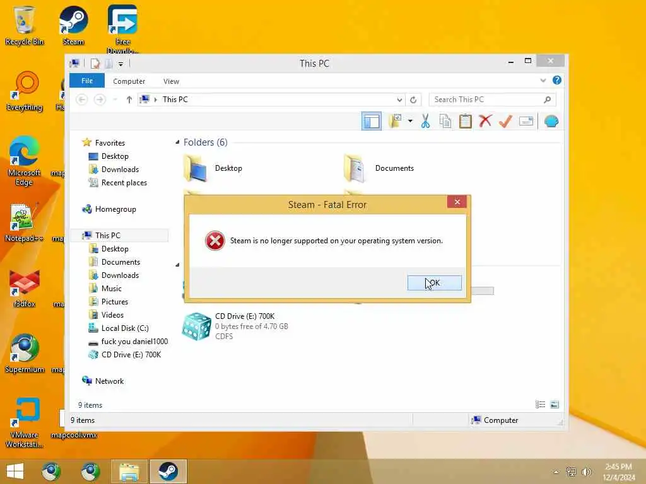The height and width of the screenshot is (484, 646).
Task: Open Explorer help with the question mark icon
Action: pos(556,80)
